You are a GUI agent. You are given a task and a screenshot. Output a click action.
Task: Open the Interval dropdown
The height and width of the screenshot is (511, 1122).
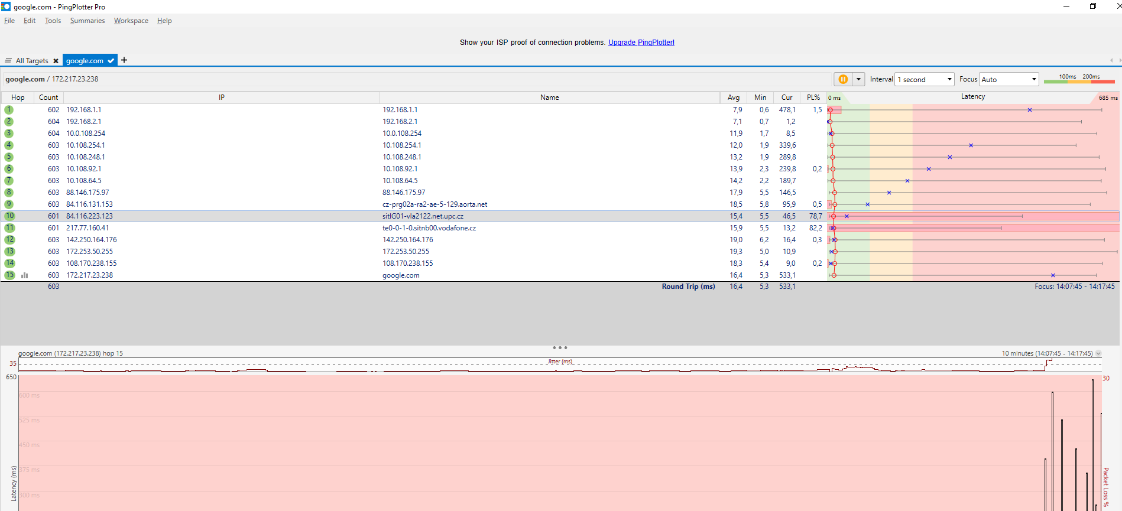[925, 79]
